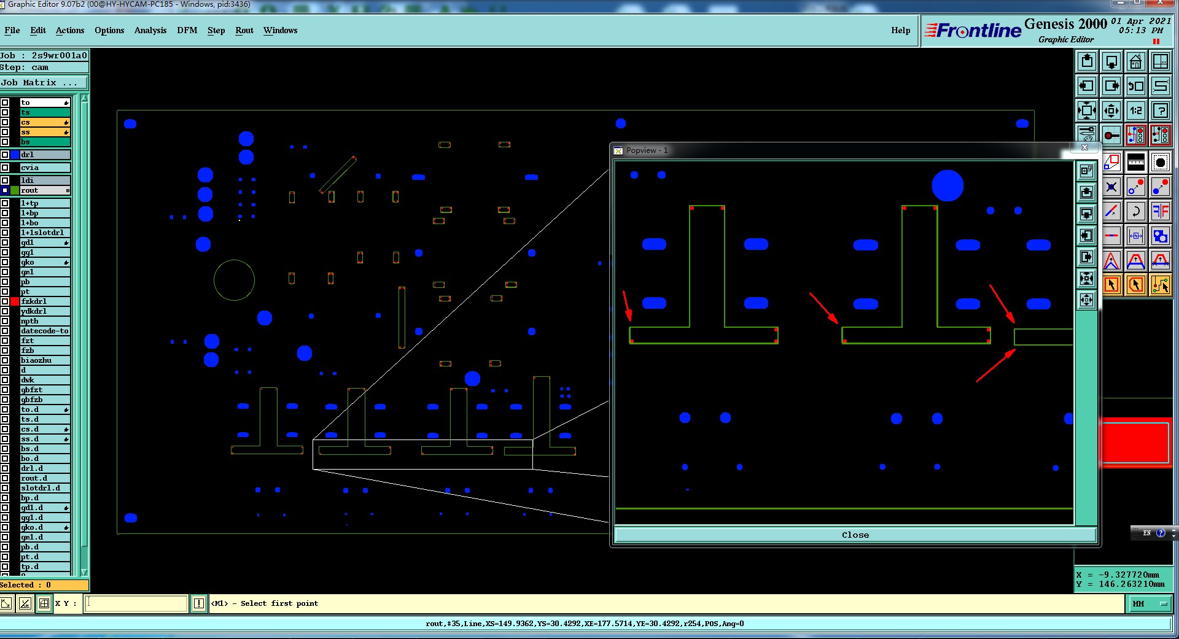Click the Popview Close button

pos(855,535)
